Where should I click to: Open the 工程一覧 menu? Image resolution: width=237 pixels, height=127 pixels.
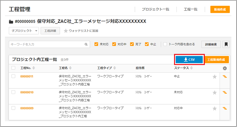pos(191,9)
